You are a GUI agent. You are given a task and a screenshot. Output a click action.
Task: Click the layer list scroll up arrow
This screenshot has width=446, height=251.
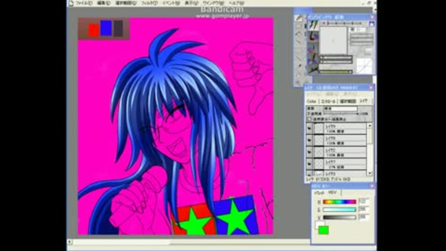pos(370,125)
